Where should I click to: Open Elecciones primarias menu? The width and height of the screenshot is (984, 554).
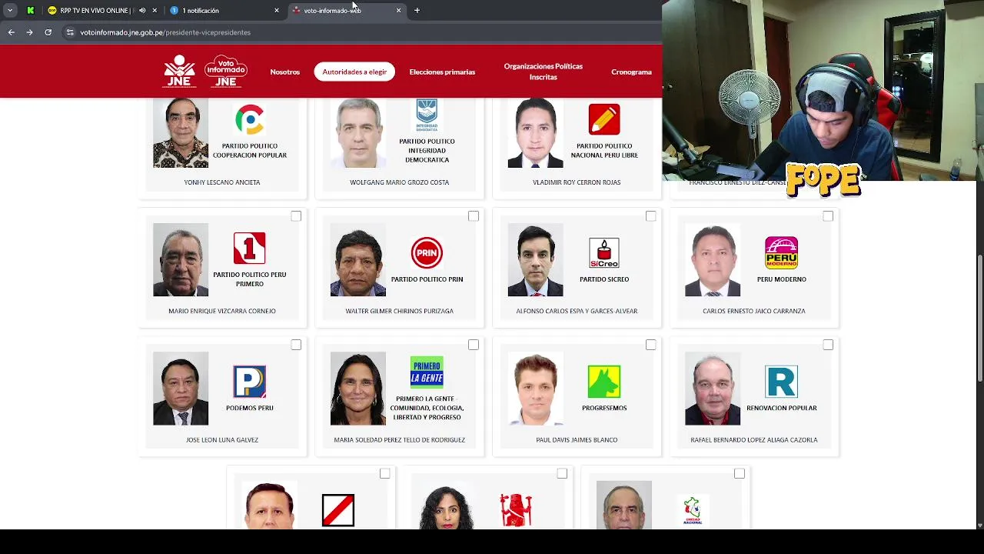click(x=442, y=72)
